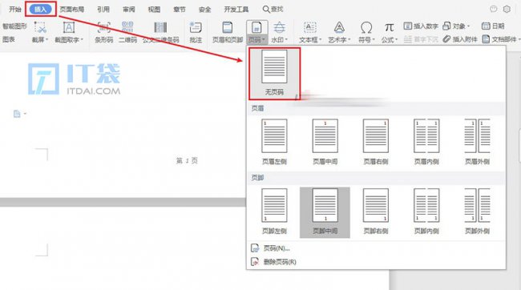Insert a 二维码 QR code
The width and height of the screenshot is (521, 290).
(127, 32)
